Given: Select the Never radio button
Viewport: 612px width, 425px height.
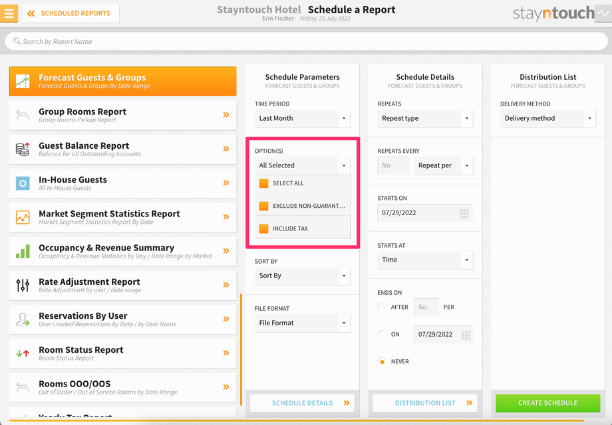Looking at the screenshot, I should point(382,361).
